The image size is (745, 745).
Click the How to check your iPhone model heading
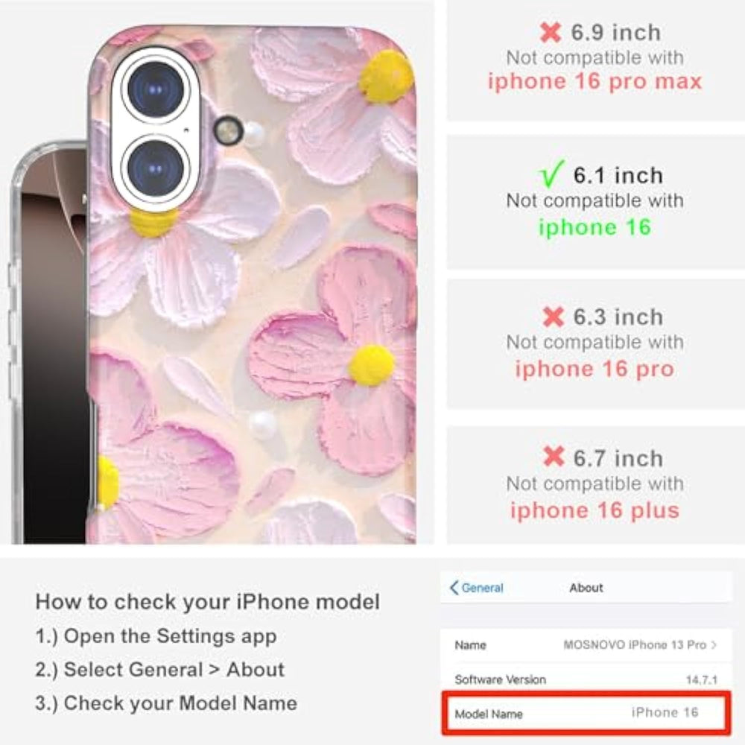coord(208,601)
